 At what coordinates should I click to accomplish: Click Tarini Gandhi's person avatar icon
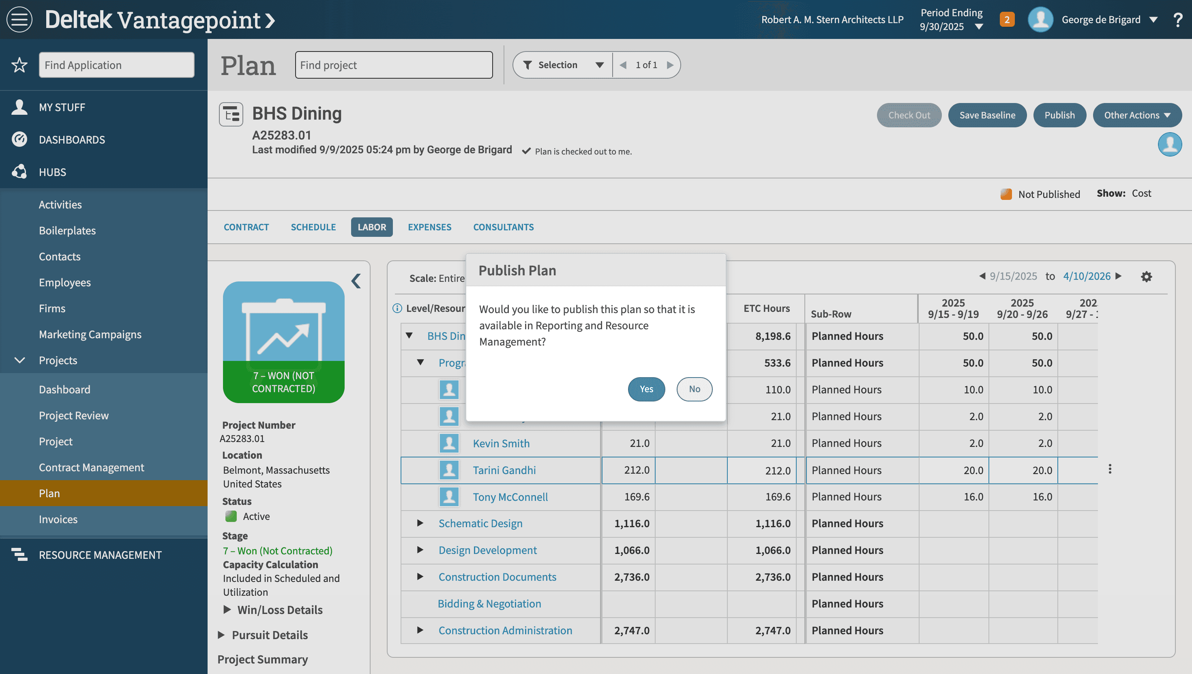point(449,470)
